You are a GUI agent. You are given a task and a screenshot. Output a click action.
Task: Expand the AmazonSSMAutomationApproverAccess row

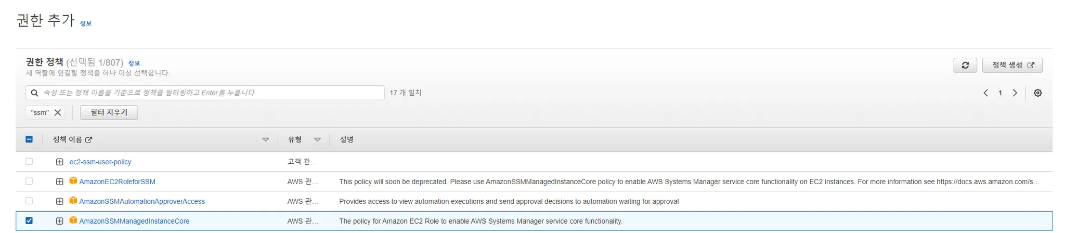(x=60, y=201)
